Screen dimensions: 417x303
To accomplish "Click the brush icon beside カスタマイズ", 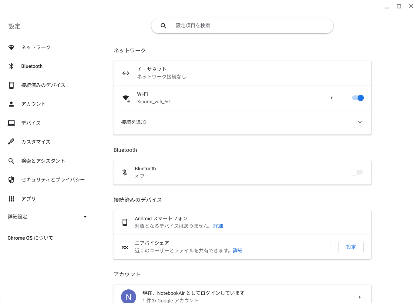I will [11, 142].
